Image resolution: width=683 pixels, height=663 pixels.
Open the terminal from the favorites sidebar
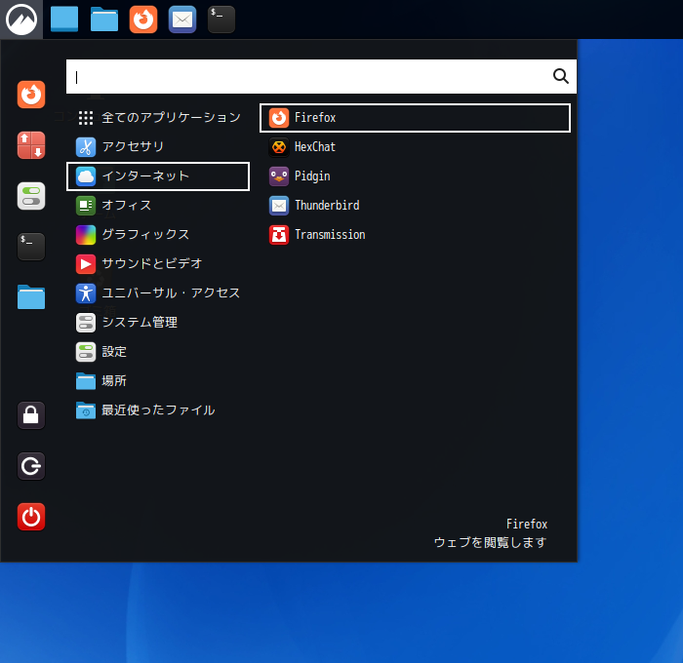click(31, 247)
